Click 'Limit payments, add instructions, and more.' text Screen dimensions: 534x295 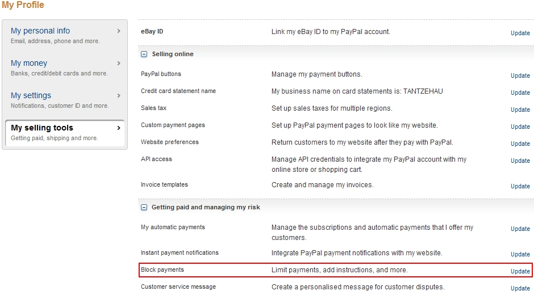tap(340, 270)
